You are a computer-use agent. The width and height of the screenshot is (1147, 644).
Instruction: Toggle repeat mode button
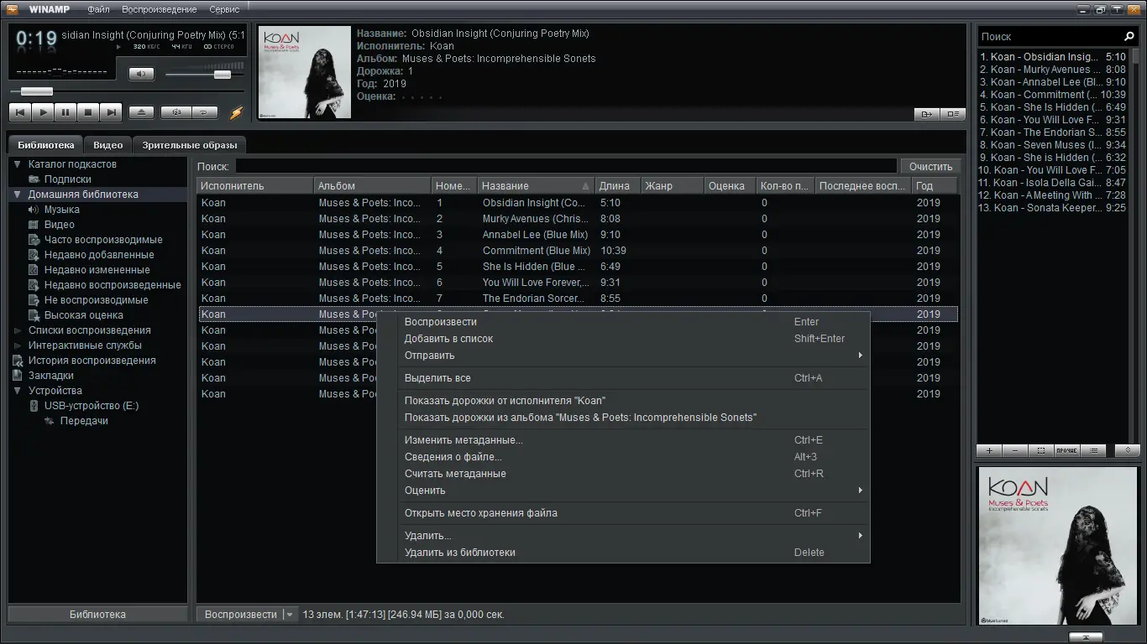204,112
